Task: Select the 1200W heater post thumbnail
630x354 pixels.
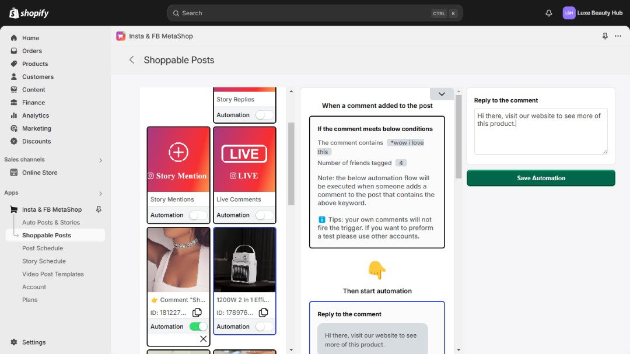Action: pyautogui.click(x=244, y=260)
